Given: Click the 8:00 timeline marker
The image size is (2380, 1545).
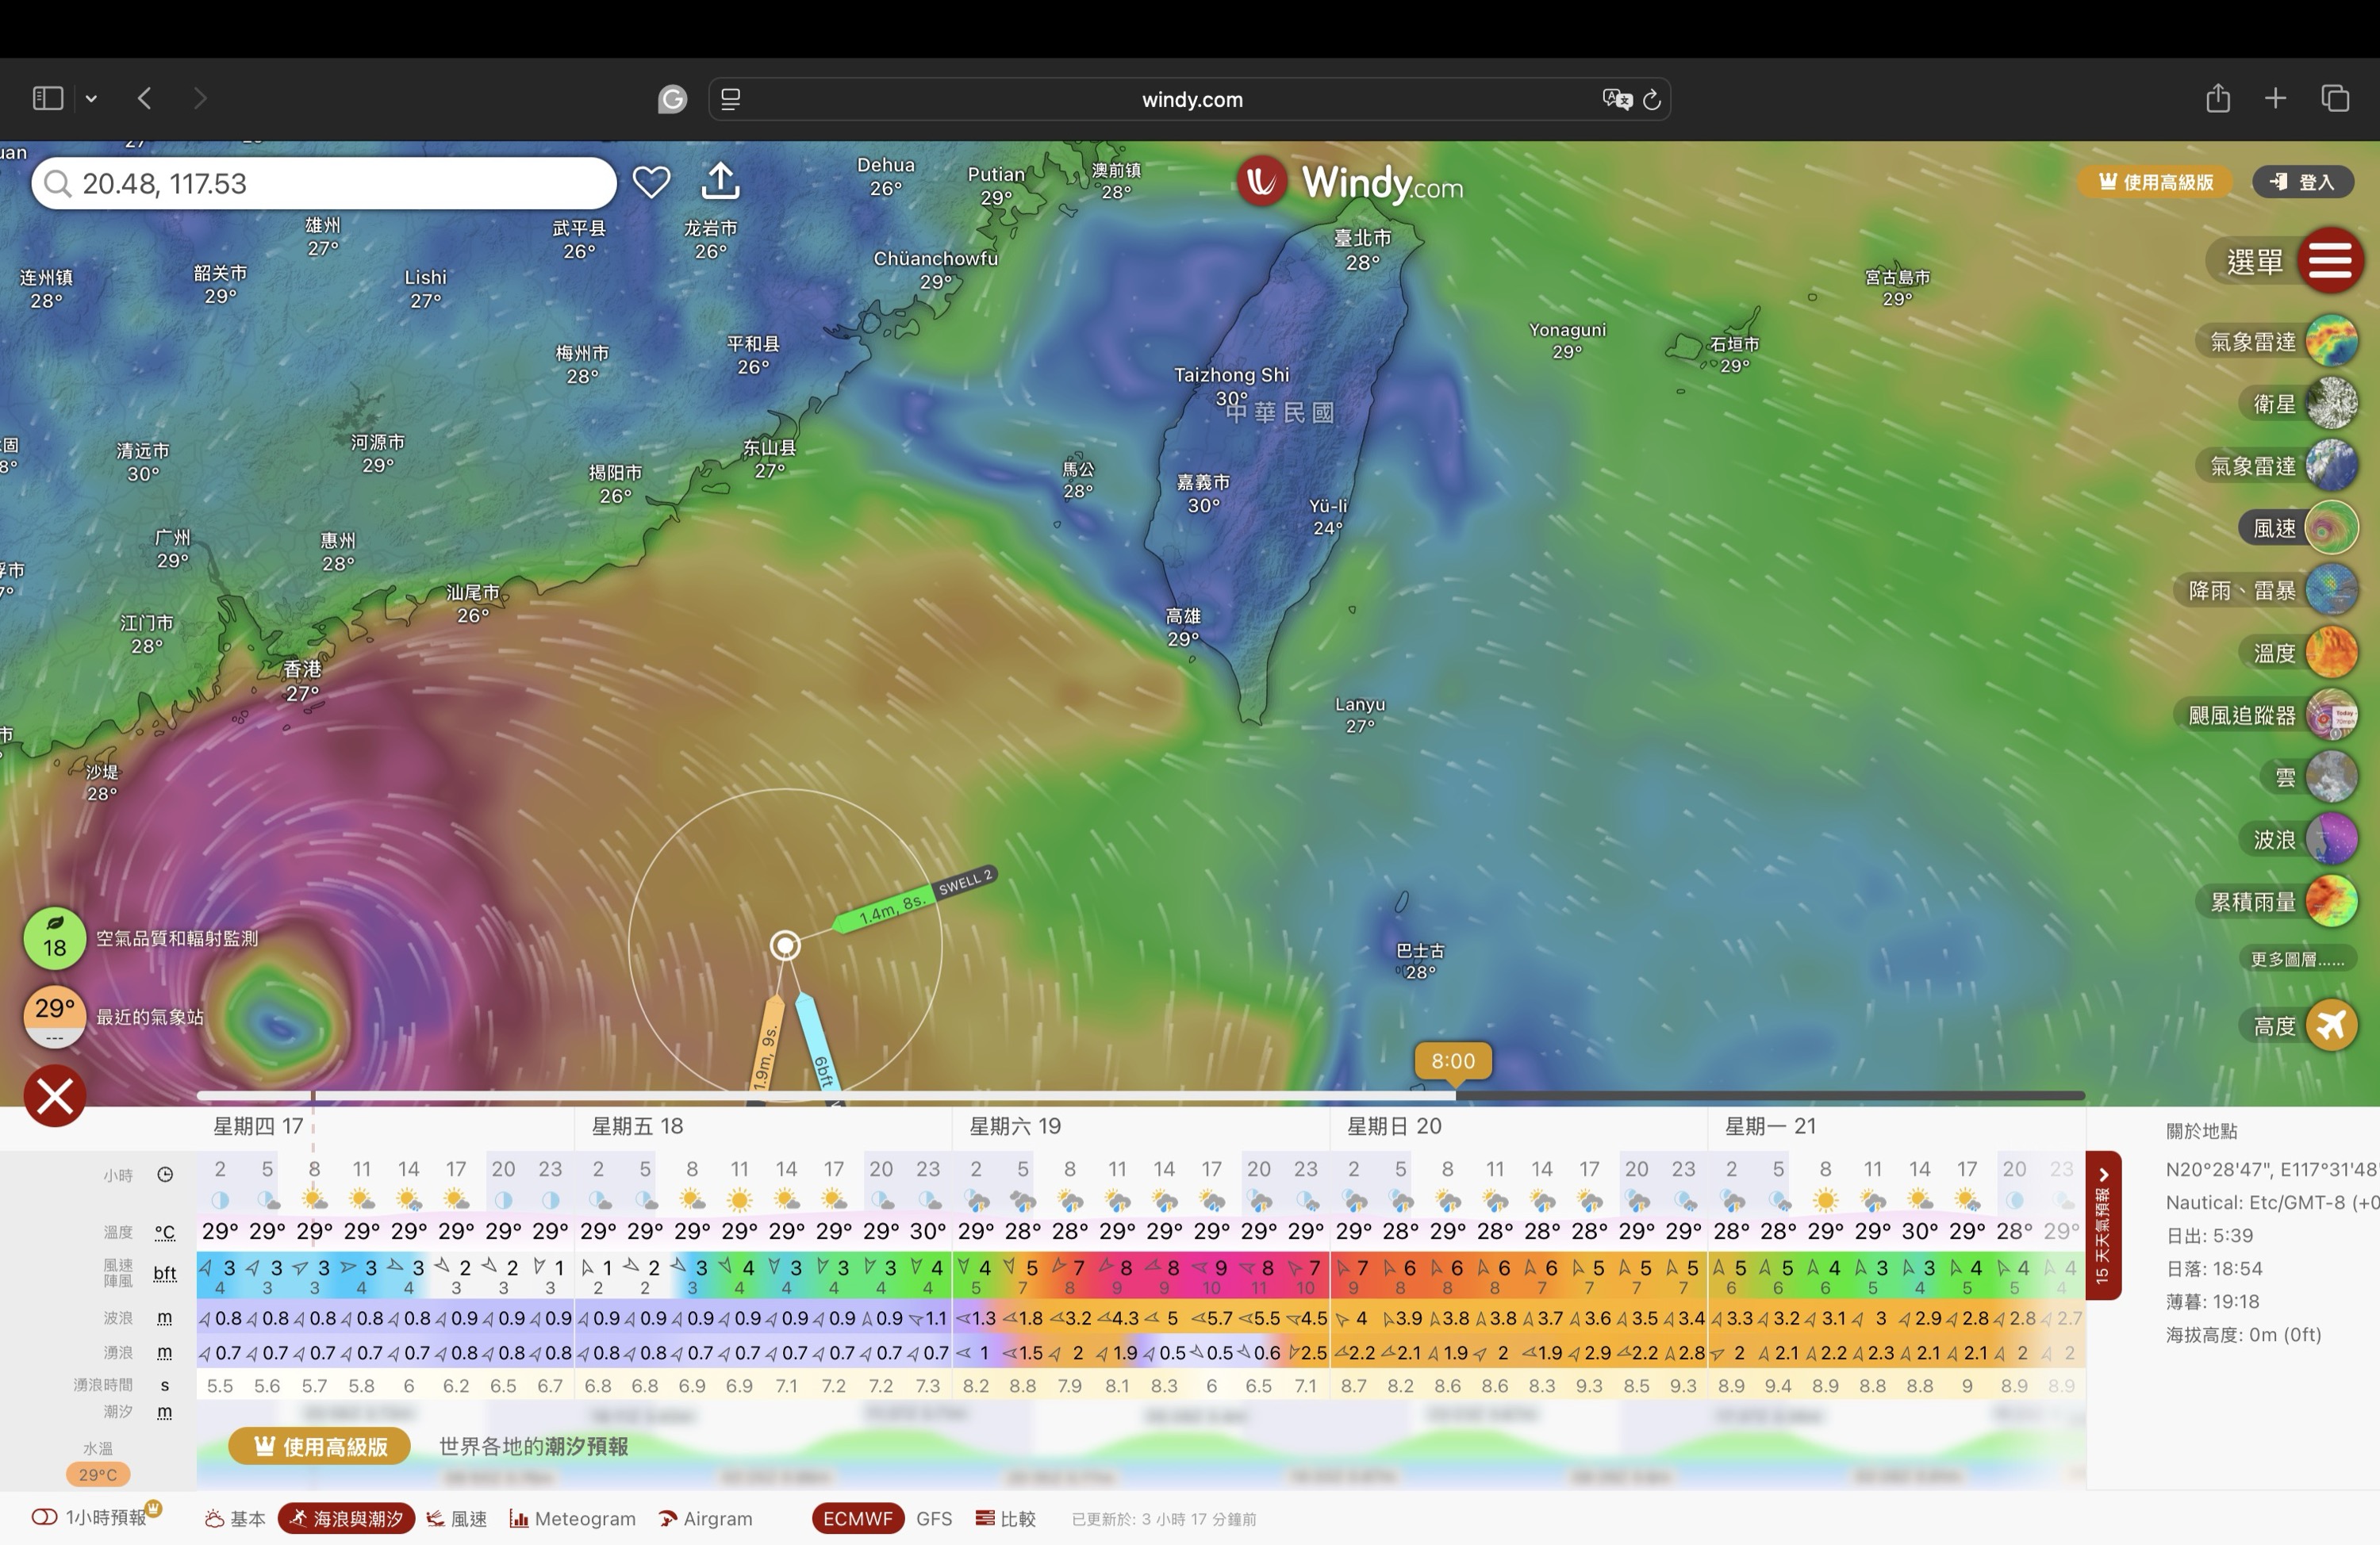Looking at the screenshot, I should (x=1452, y=1061).
